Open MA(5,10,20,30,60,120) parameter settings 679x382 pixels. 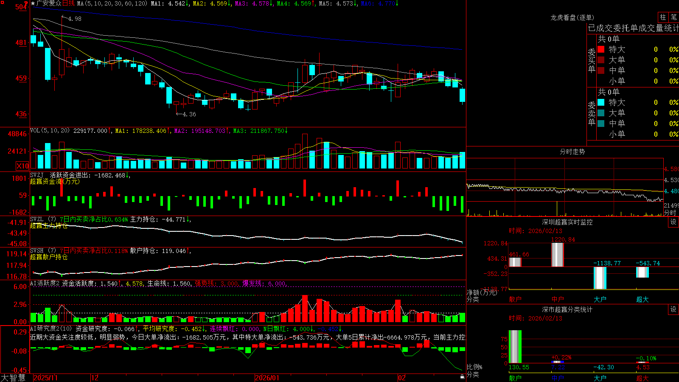pos(112,3)
